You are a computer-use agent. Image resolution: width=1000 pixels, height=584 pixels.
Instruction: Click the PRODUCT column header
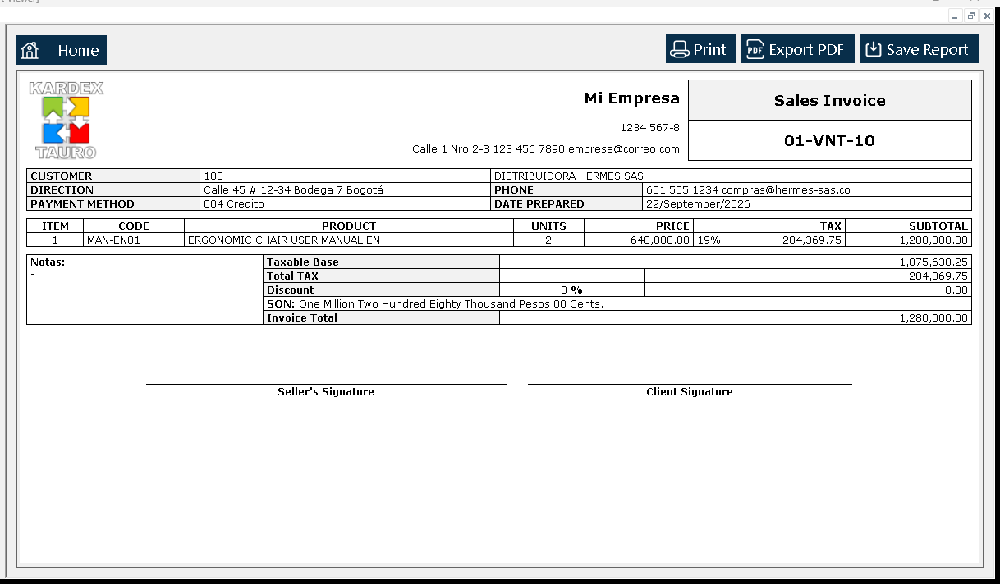(349, 226)
